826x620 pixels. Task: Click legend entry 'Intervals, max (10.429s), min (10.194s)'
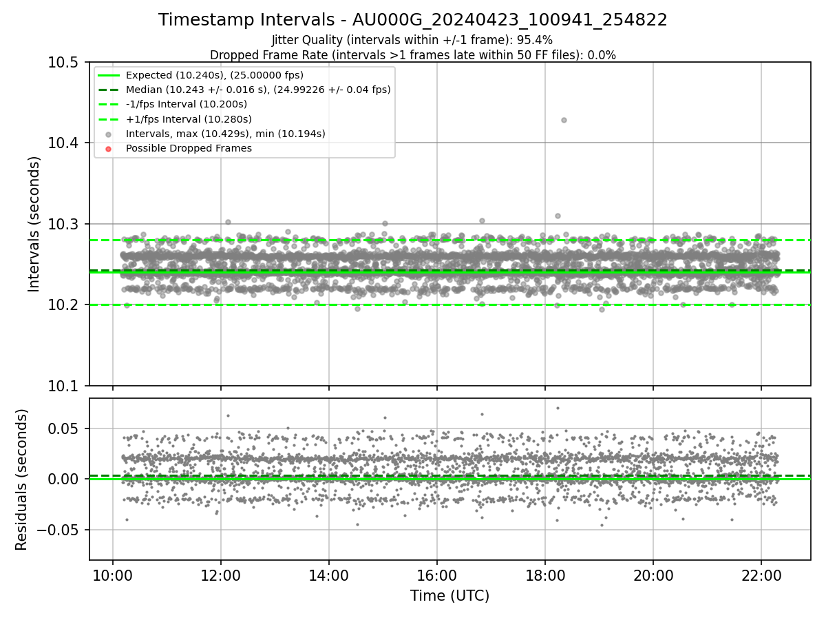226,134
